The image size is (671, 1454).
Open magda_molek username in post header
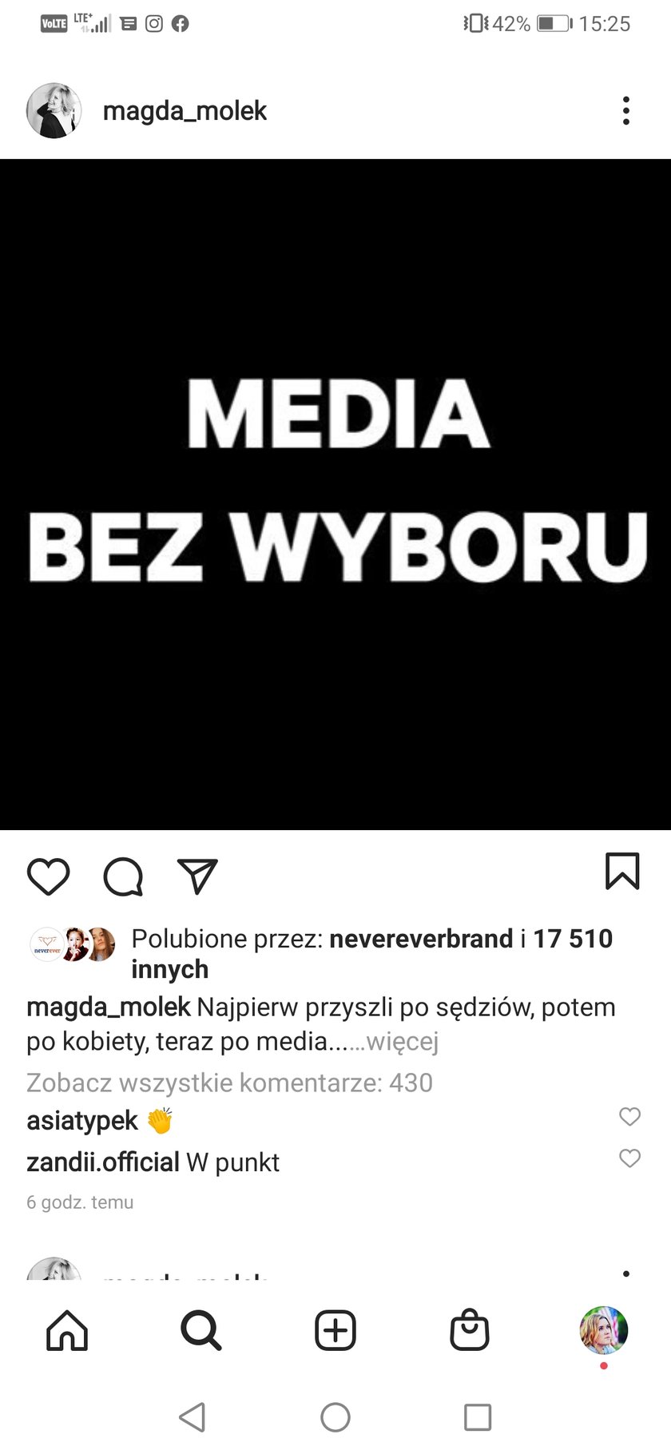tap(185, 110)
